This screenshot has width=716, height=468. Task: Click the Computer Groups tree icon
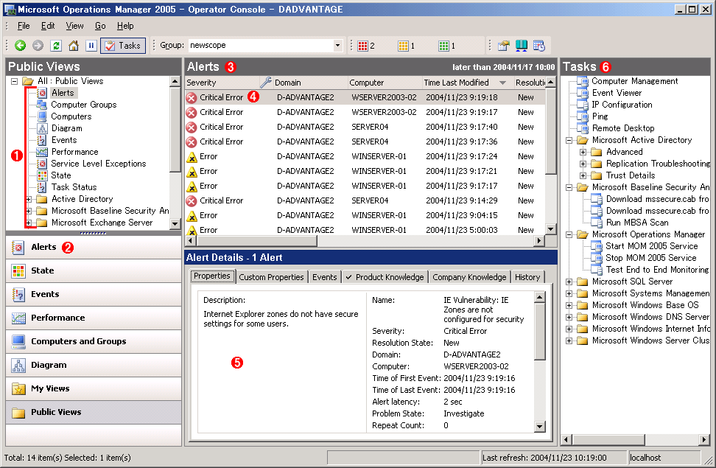[42, 105]
